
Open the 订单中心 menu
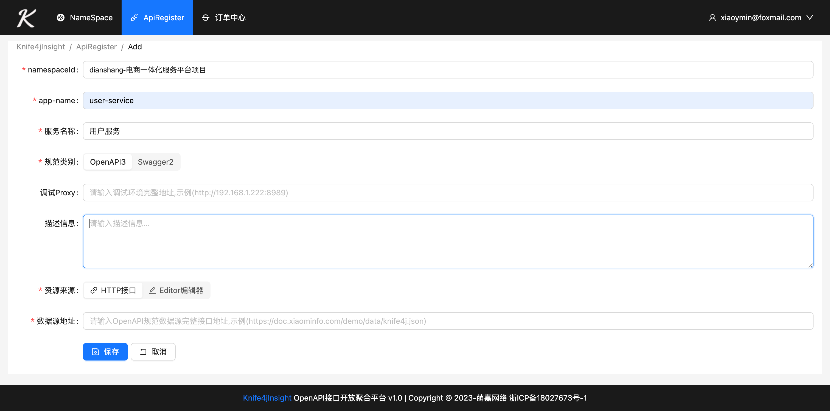[224, 17]
